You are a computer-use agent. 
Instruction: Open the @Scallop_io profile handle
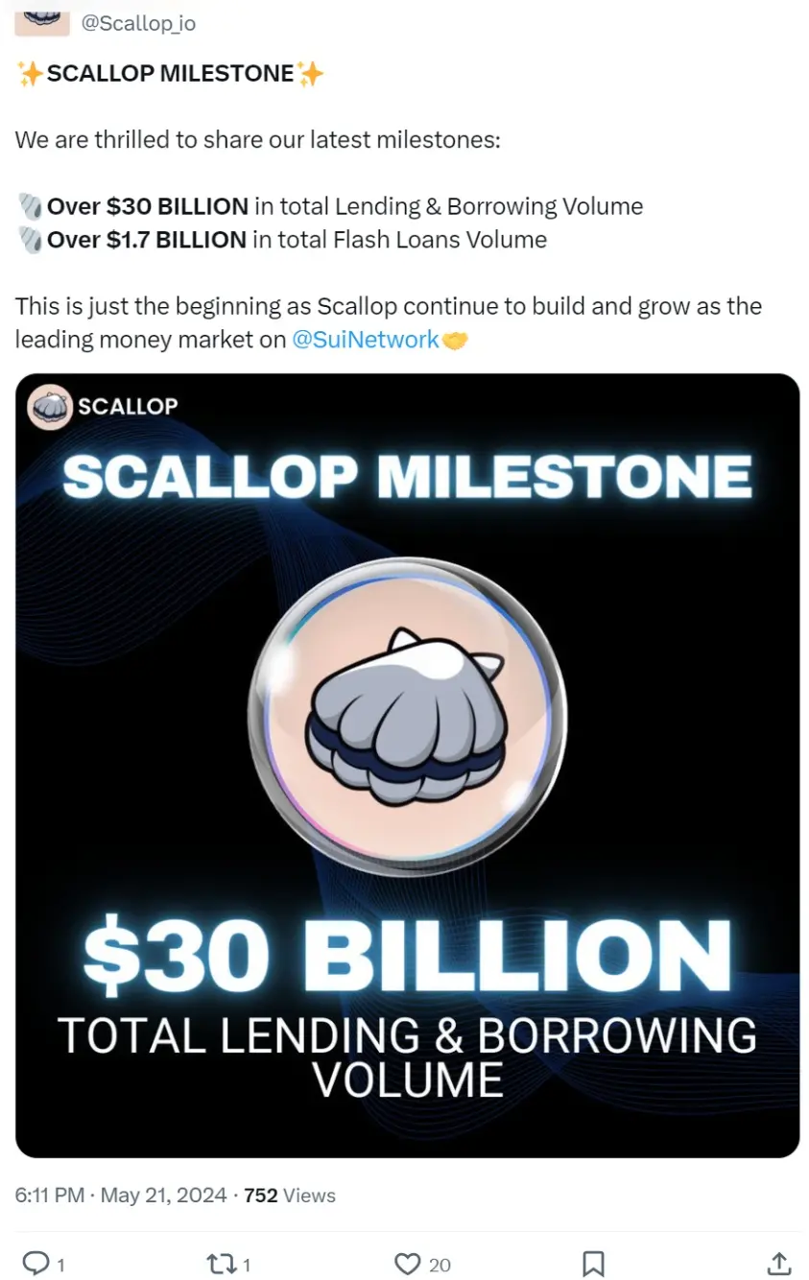click(x=139, y=23)
